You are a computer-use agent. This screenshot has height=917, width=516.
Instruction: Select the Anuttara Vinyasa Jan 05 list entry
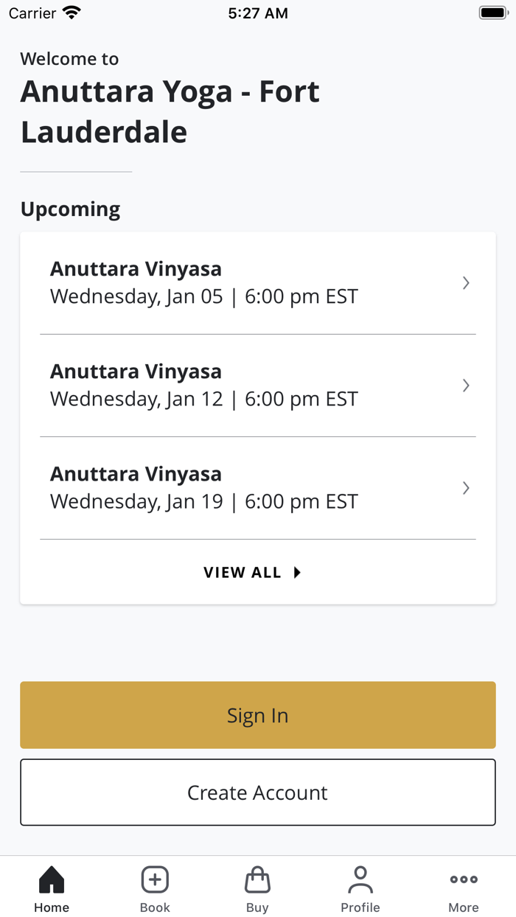coord(221,282)
